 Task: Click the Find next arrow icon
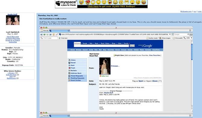coord(60,38)
